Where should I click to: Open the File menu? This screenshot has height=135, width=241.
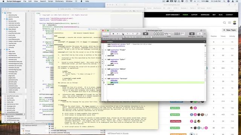point(24,1)
